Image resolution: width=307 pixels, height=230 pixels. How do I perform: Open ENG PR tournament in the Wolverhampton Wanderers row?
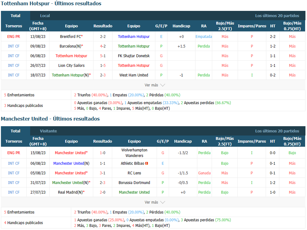pos(14,153)
